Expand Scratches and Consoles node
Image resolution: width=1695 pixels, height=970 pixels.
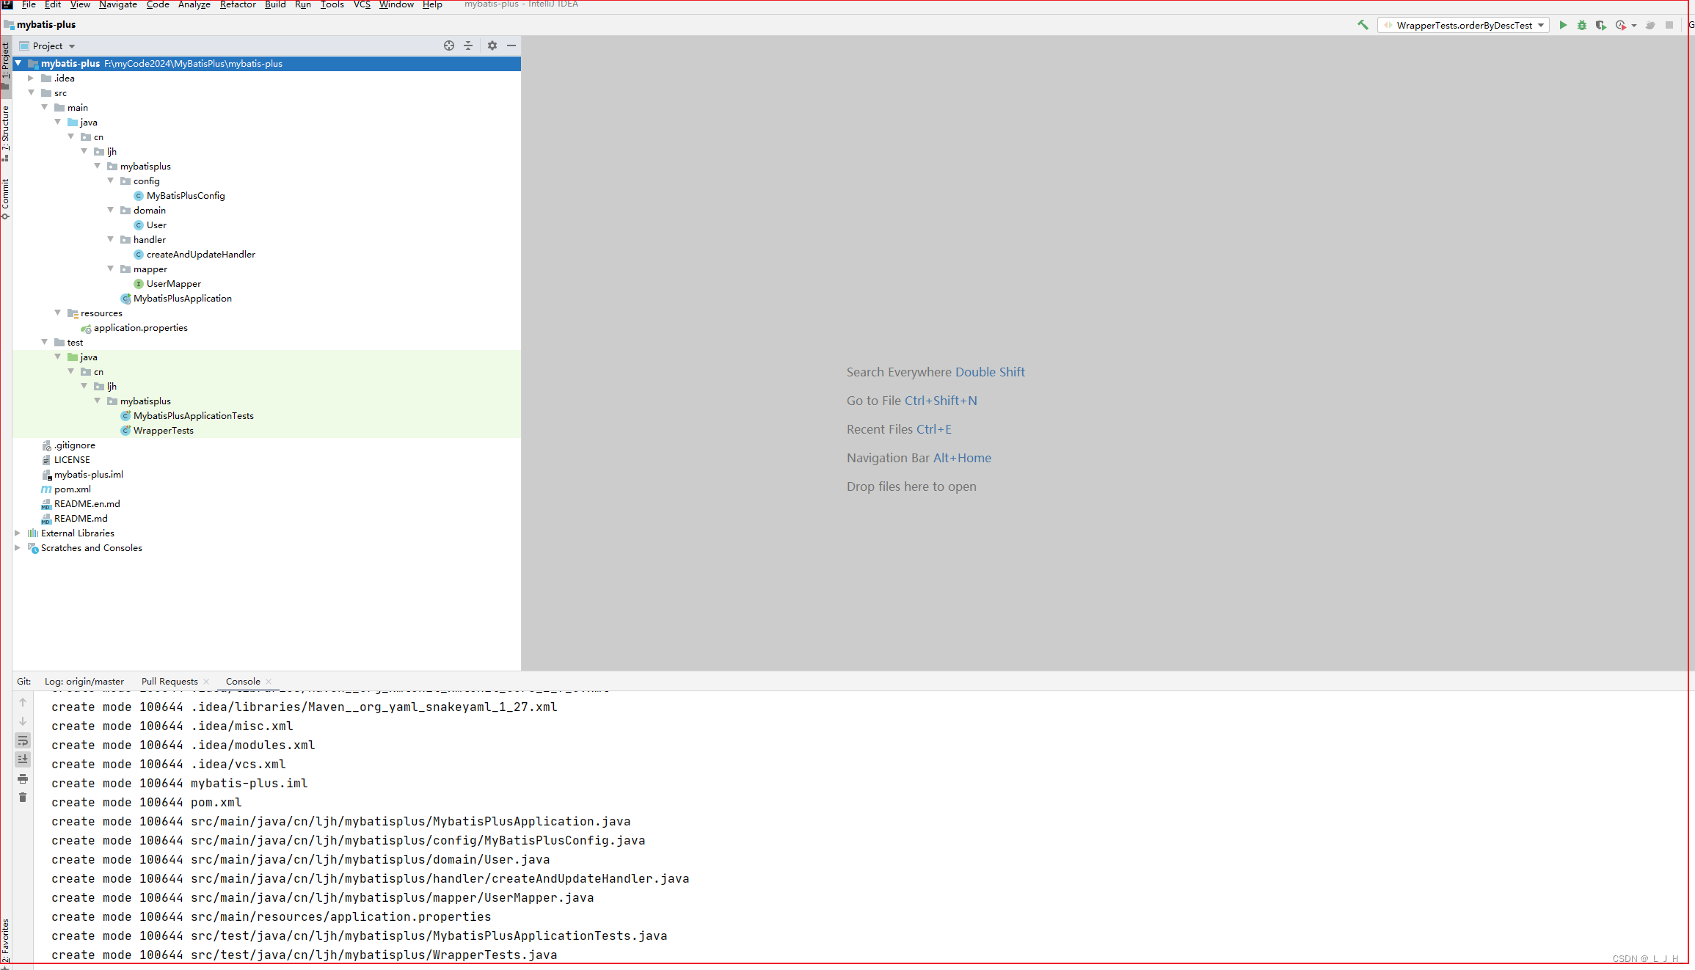(x=18, y=547)
